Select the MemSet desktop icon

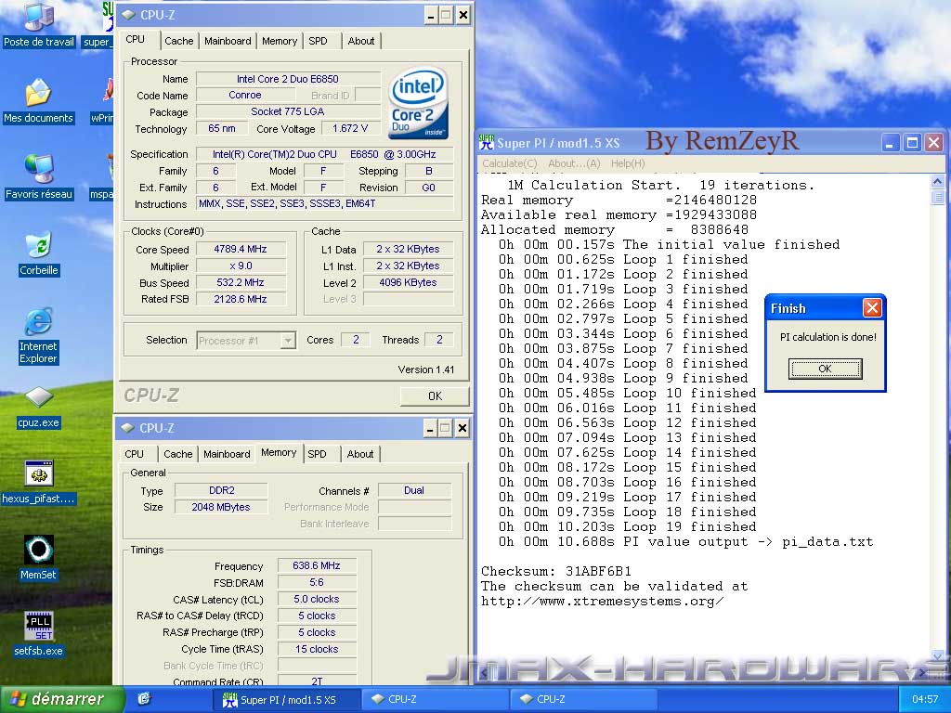pos(38,558)
